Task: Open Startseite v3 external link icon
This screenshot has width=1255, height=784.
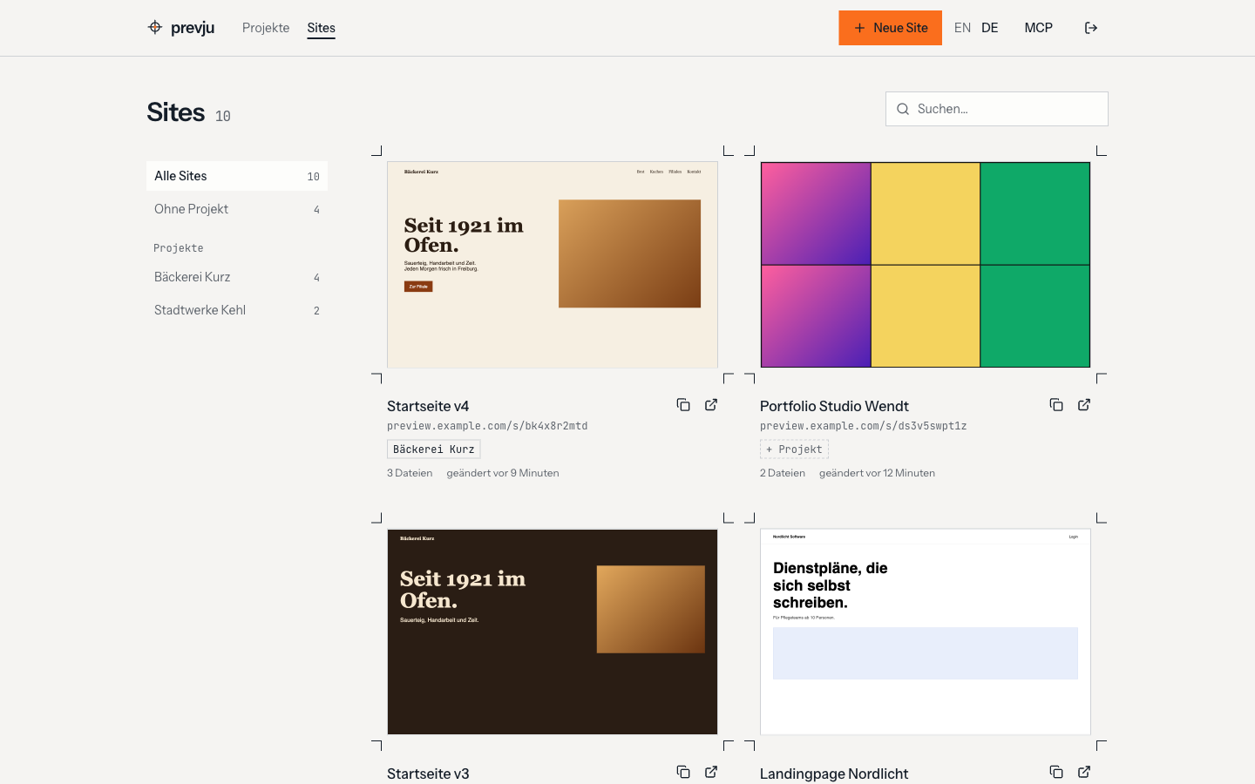Action: coord(711,772)
